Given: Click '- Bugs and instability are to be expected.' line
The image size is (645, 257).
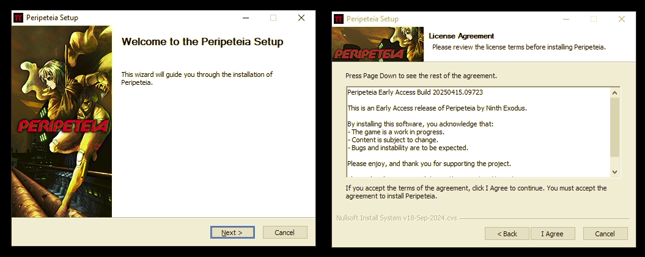Looking at the screenshot, I should coord(408,148).
